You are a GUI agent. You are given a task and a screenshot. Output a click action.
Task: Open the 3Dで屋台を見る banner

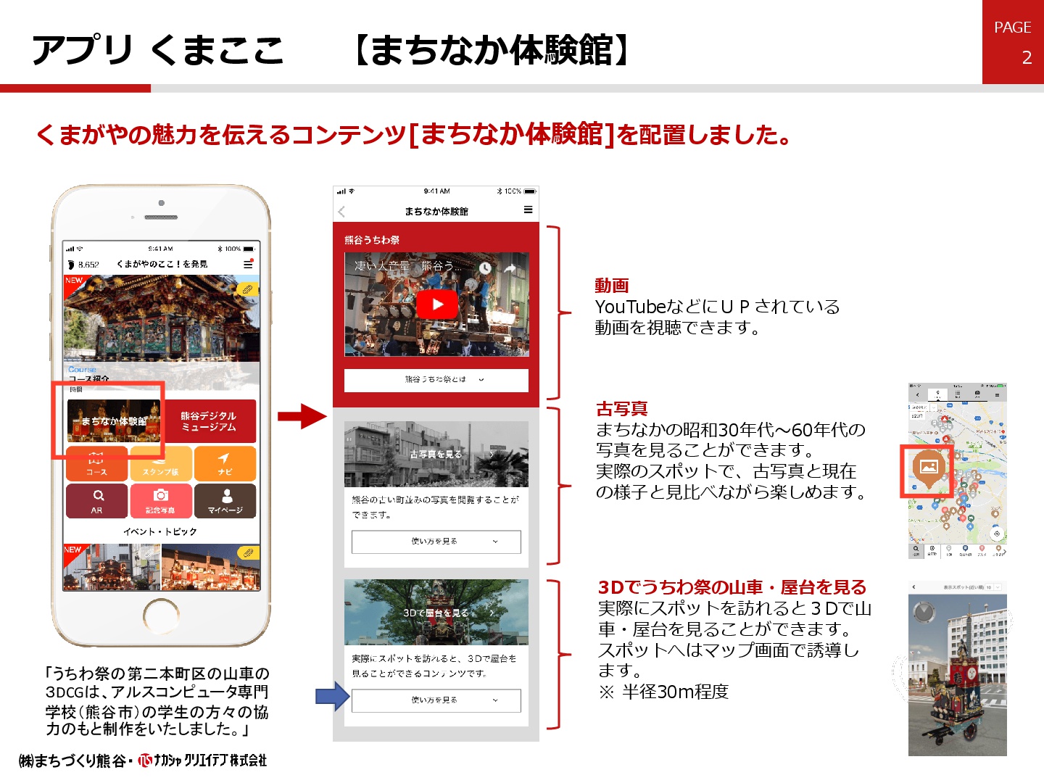pos(436,613)
